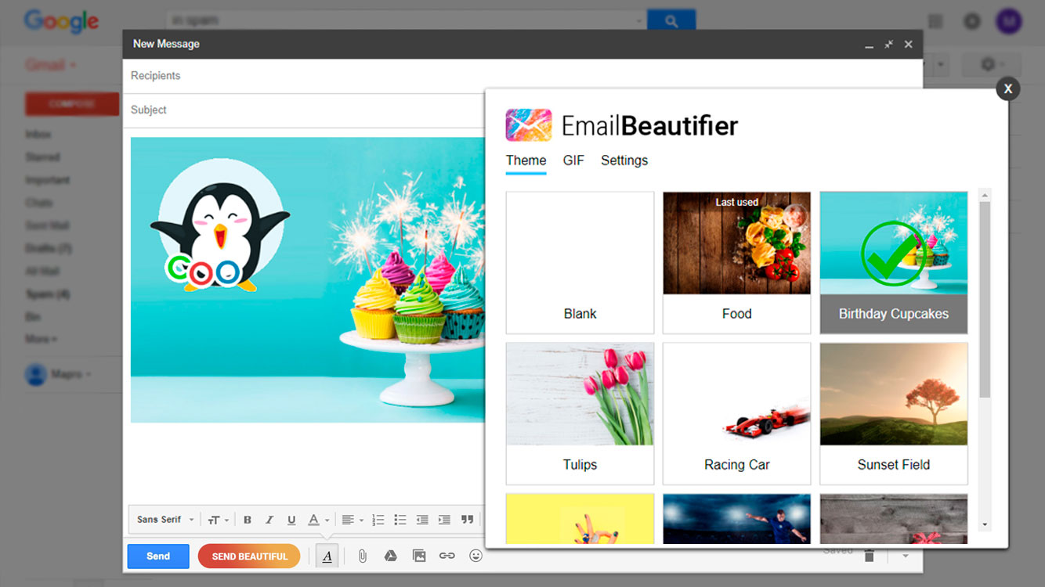The width and height of the screenshot is (1045, 587).
Task: Click the SEND BEAUTIFUL button
Action: click(249, 556)
